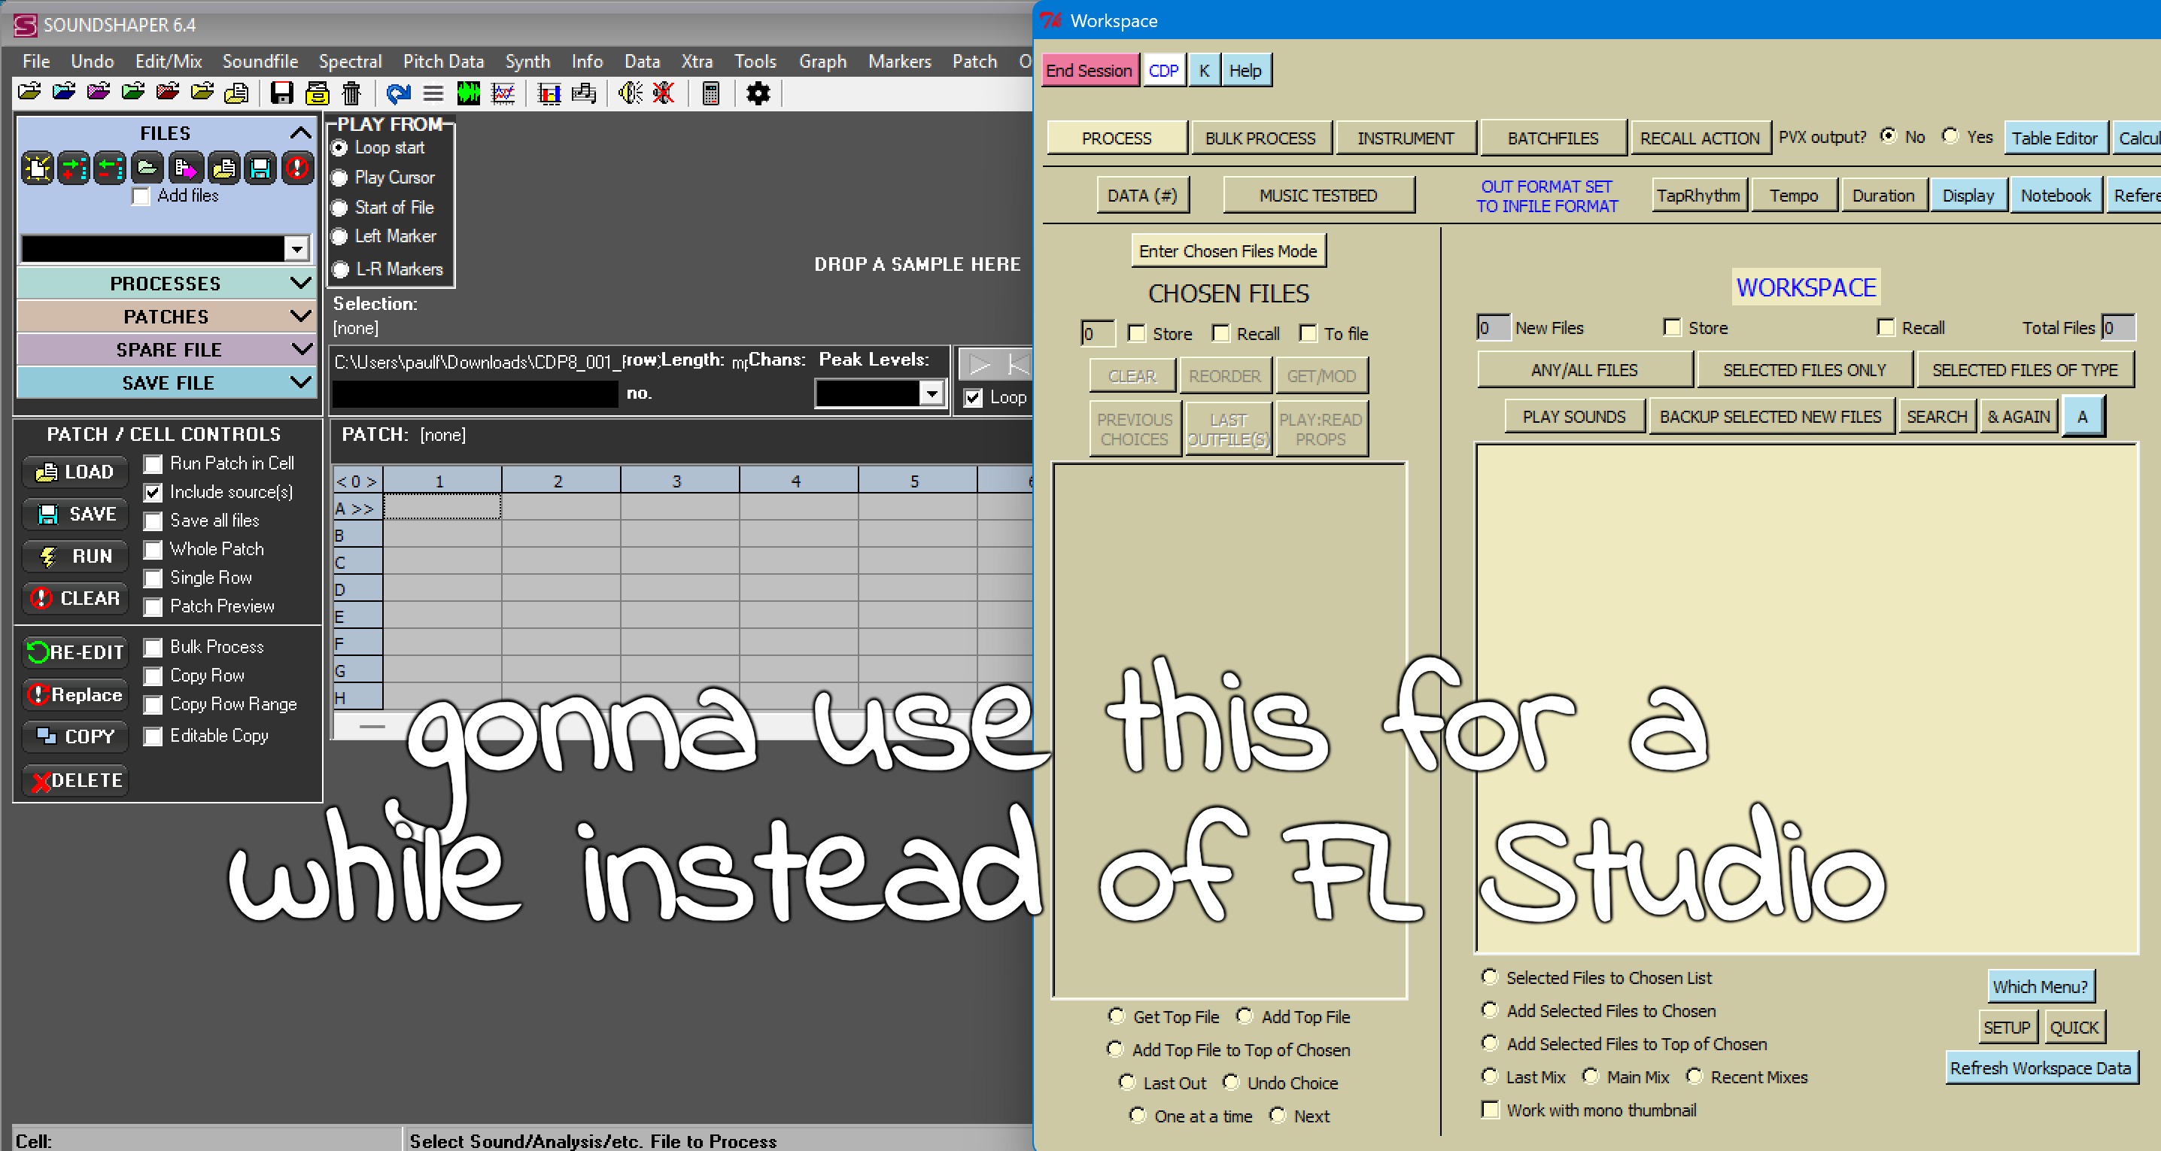Click cell A1 in the patch grid
Screen dimensions: 2161x1151
(439, 508)
